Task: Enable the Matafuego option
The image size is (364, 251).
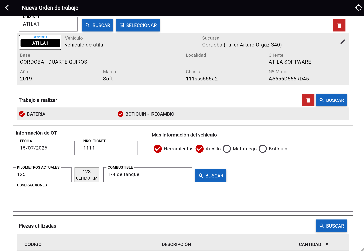Action: pyautogui.click(x=227, y=149)
